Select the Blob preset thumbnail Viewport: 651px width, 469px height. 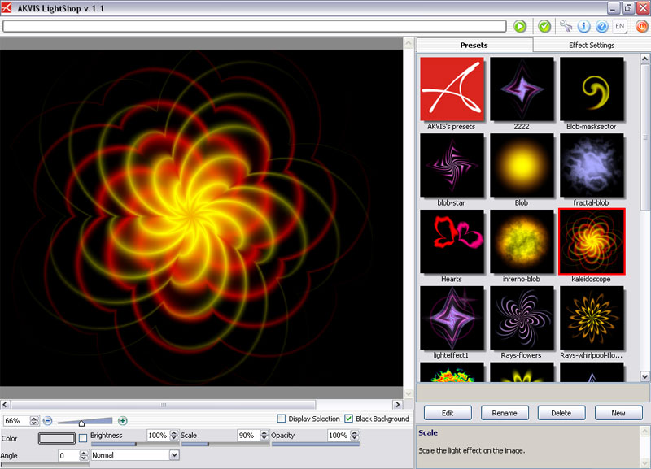522,165
